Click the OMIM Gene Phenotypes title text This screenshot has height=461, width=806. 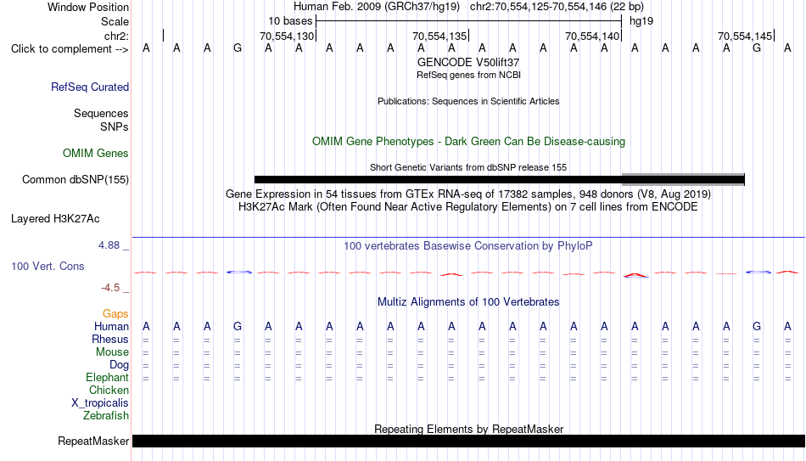468,142
